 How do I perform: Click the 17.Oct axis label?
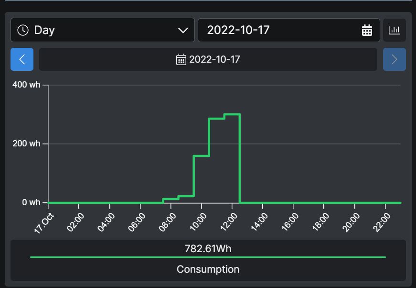[44, 223]
